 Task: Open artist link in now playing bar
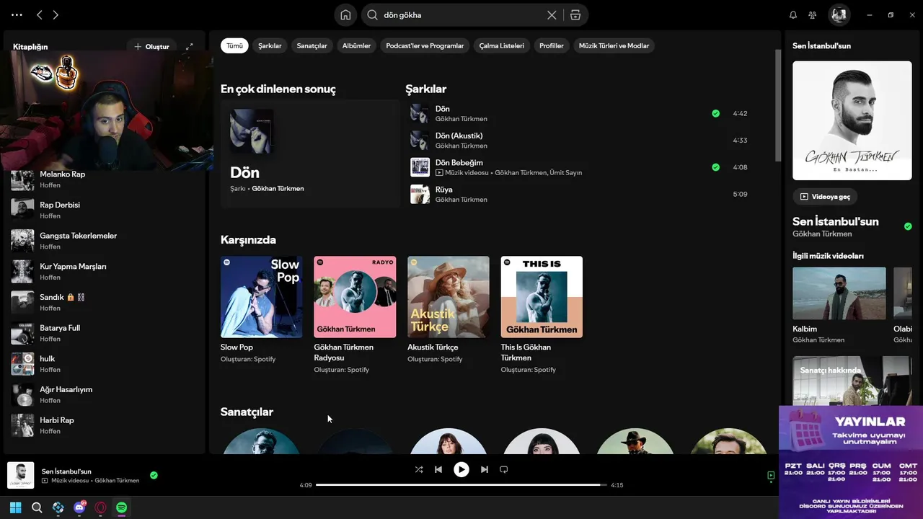[x=117, y=481]
